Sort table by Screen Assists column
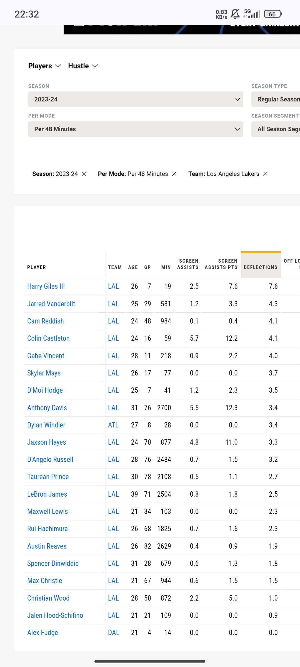 [x=188, y=264]
